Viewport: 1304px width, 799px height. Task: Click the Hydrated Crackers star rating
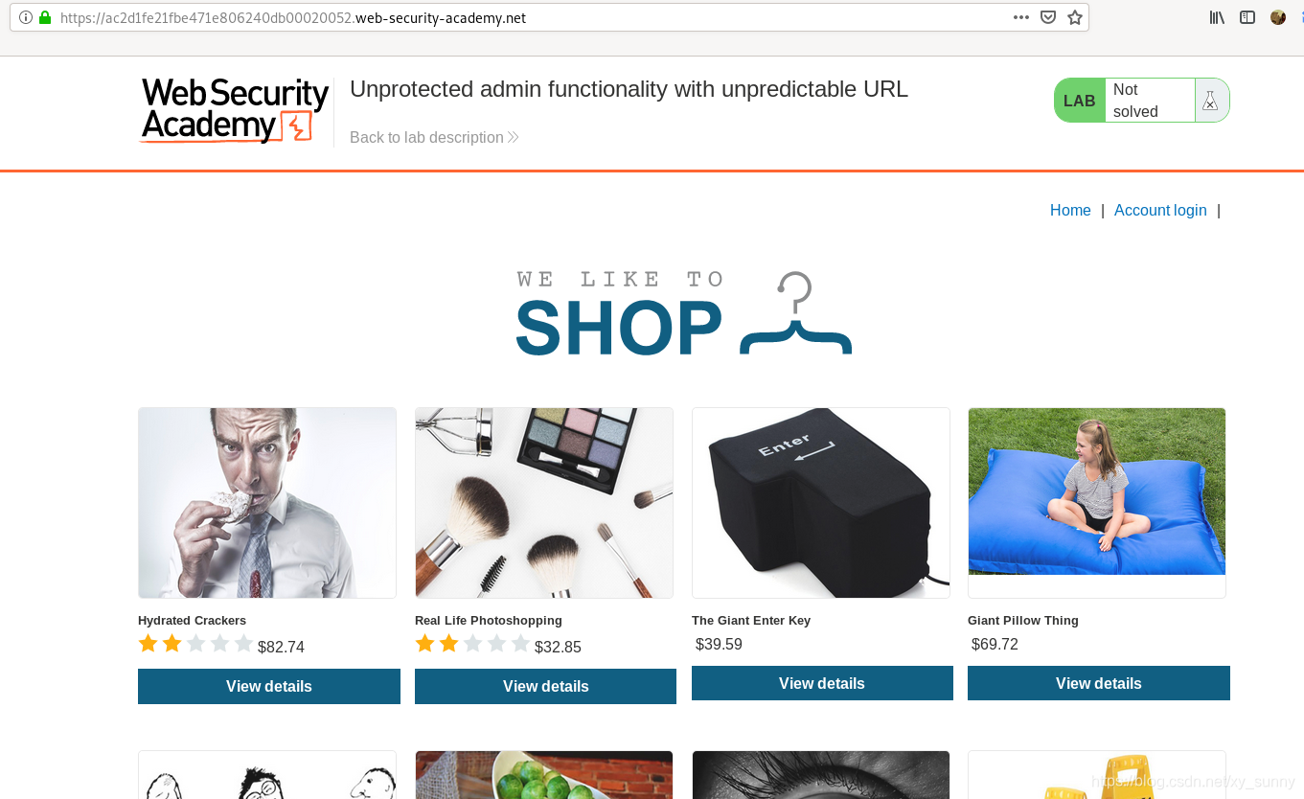[x=195, y=644]
